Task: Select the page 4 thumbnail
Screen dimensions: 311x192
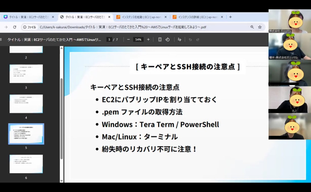Action: [26, 104]
